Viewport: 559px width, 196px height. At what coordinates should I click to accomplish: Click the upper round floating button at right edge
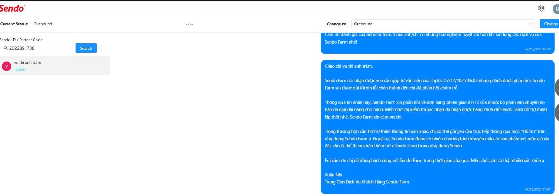click(x=557, y=88)
